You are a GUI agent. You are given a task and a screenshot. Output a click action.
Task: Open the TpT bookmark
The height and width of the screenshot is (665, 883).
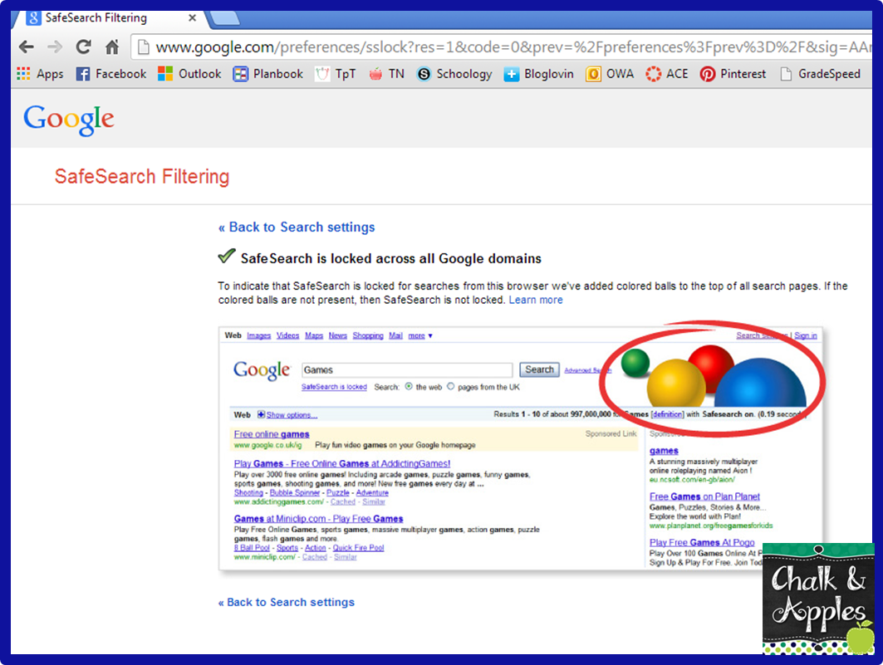[344, 74]
